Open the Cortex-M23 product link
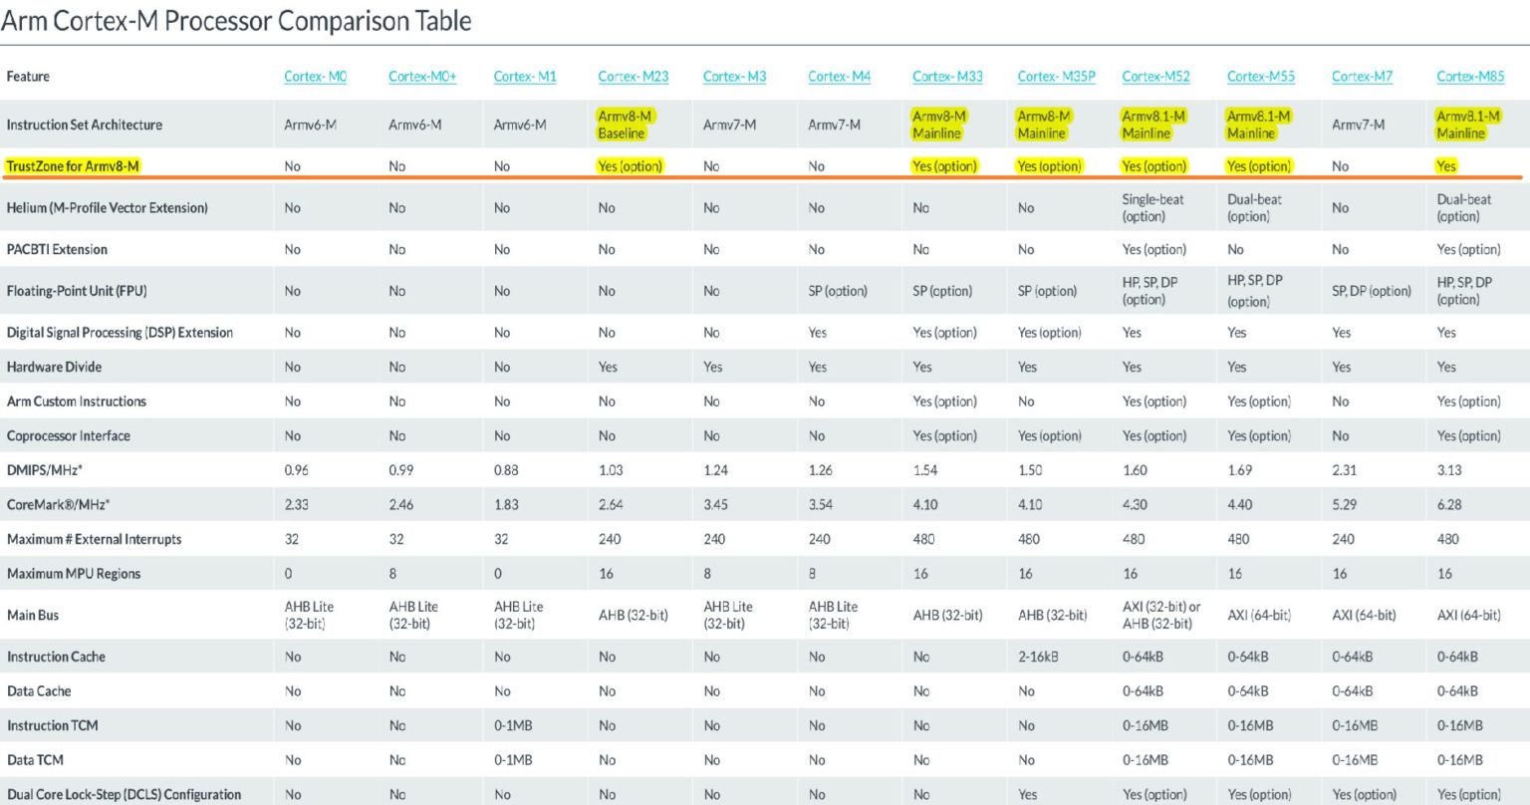The height and width of the screenshot is (805, 1530). pos(634,76)
